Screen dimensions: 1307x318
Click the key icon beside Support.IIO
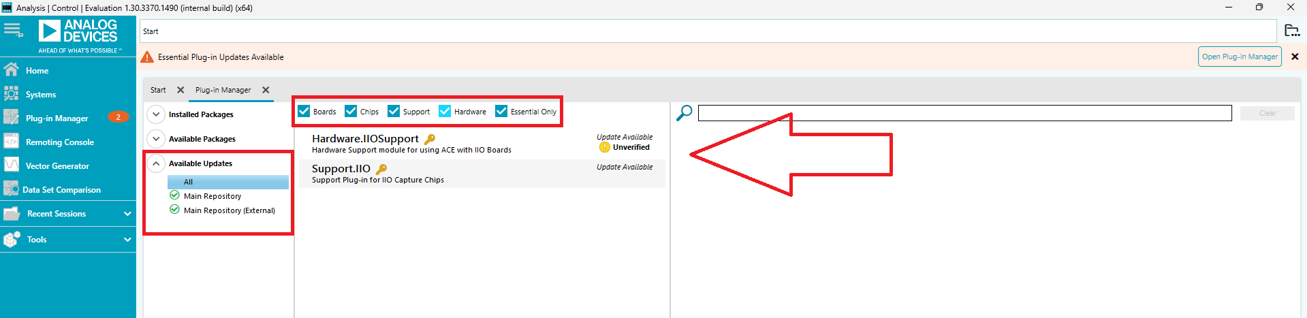(x=381, y=169)
